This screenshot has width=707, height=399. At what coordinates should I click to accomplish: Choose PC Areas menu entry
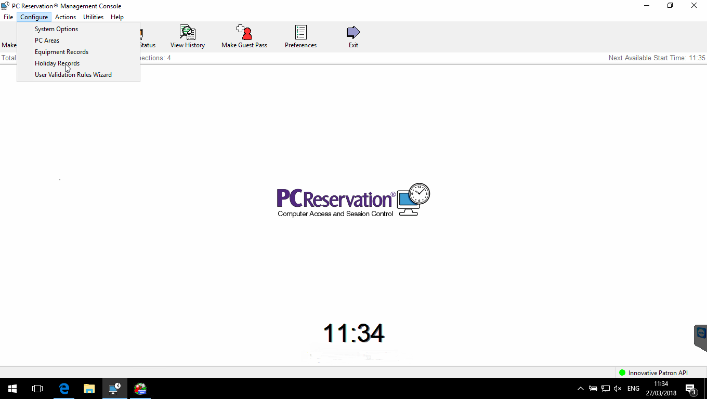pyautogui.click(x=78, y=41)
